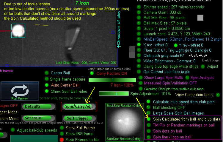
Task: Click the gray square beside Camera Gain
Action: point(200,18)
